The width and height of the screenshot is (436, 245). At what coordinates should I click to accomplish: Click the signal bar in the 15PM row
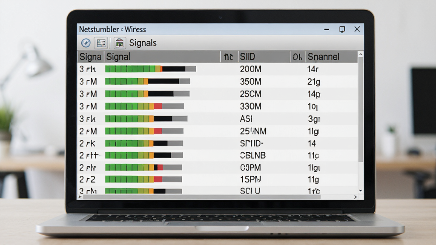click(x=143, y=179)
